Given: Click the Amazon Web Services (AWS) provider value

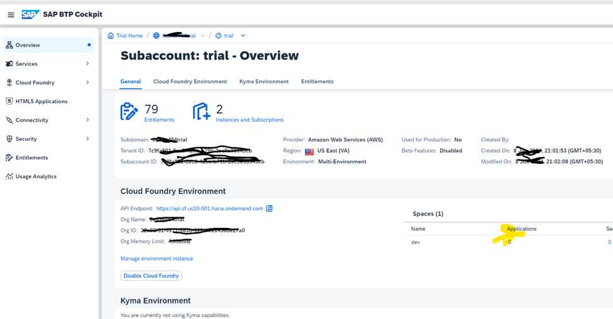Looking at the screenshot, I should (x=345, y=139).
